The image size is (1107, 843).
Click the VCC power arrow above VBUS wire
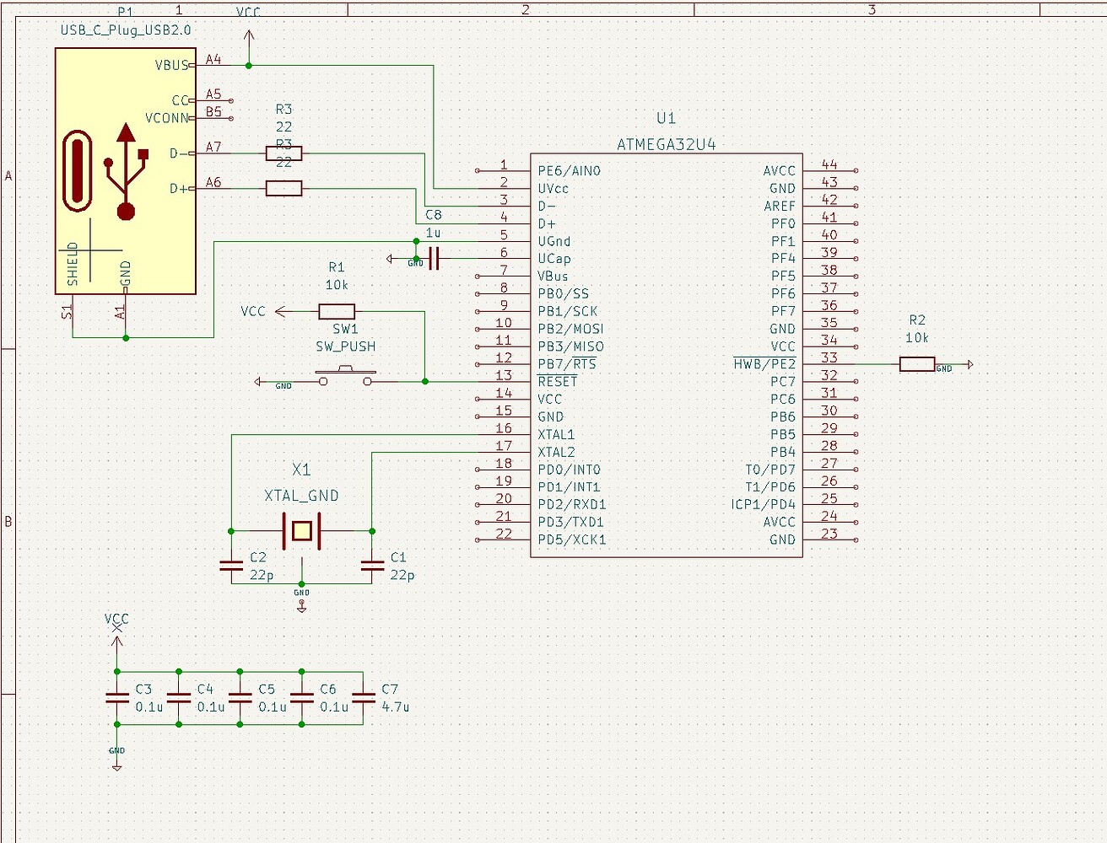(249, 38)
